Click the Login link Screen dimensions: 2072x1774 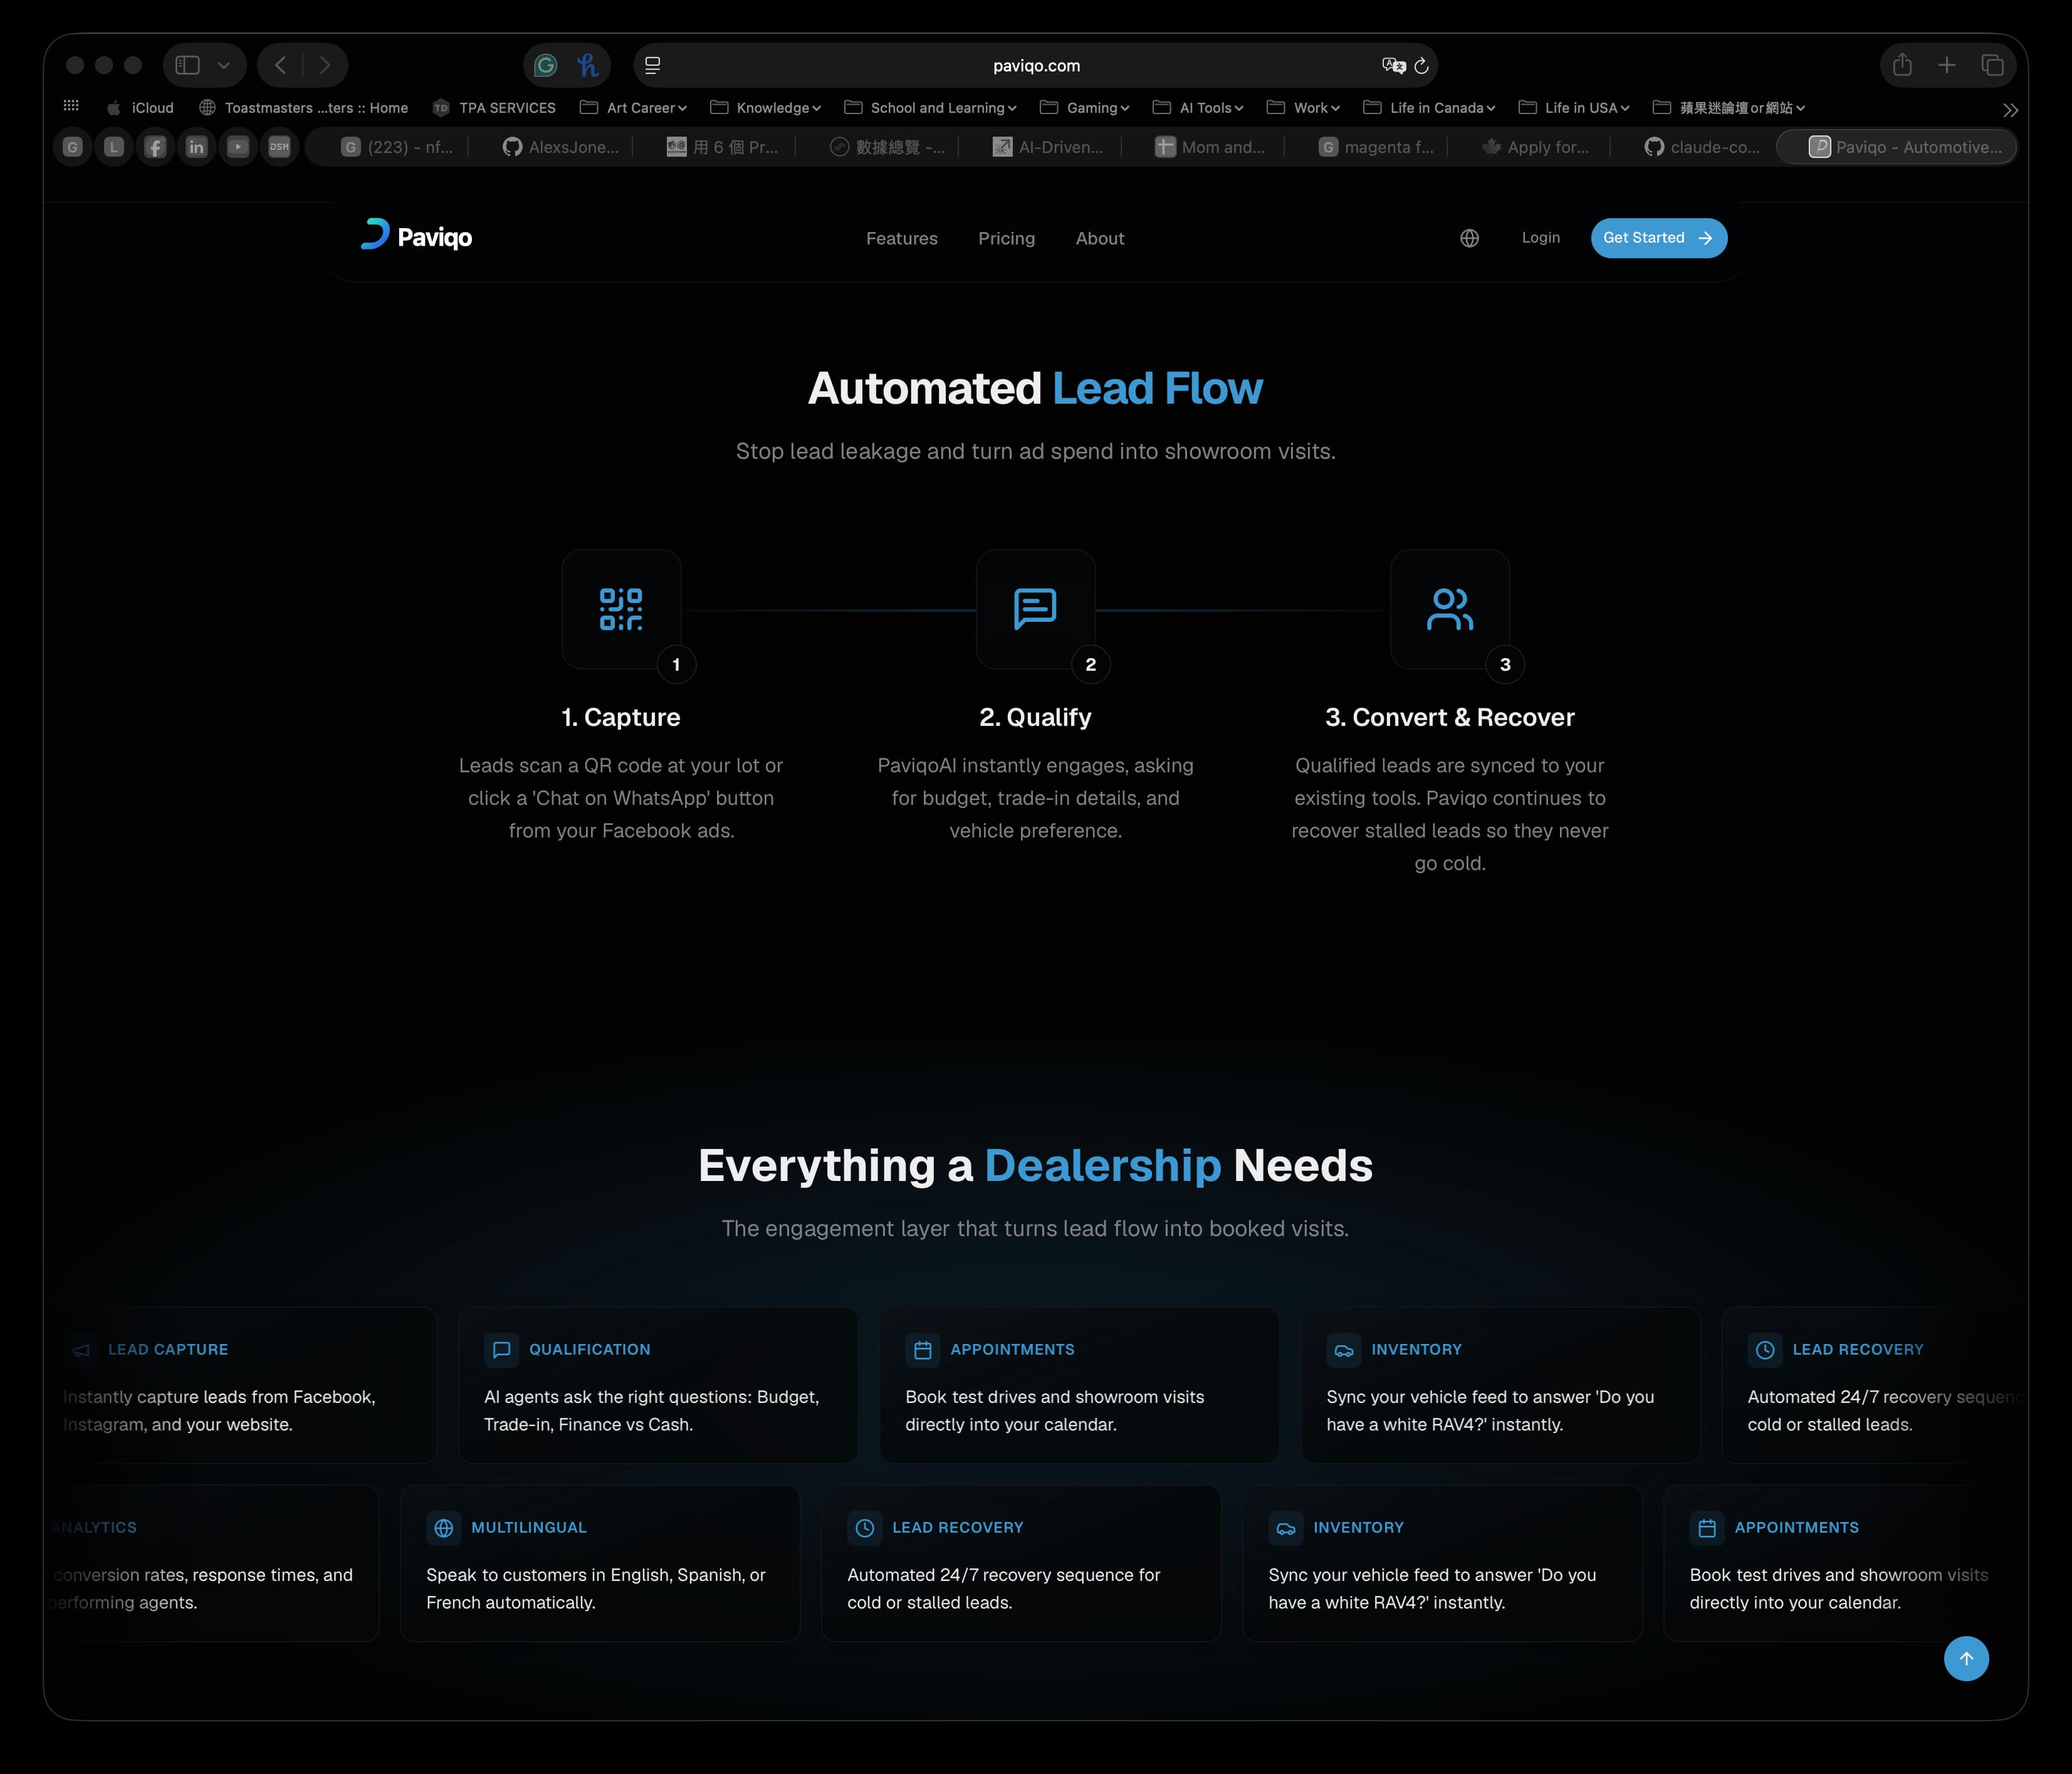(1541, 237)
